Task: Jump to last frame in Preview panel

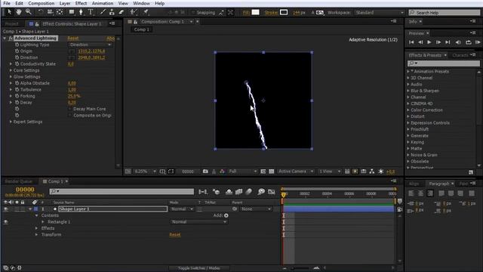Action: point(448,42)
